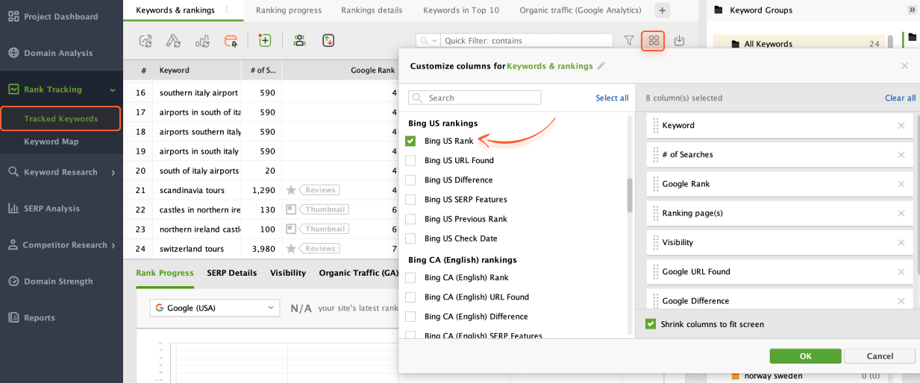Click Competitor Research person icon

[13, 245]
